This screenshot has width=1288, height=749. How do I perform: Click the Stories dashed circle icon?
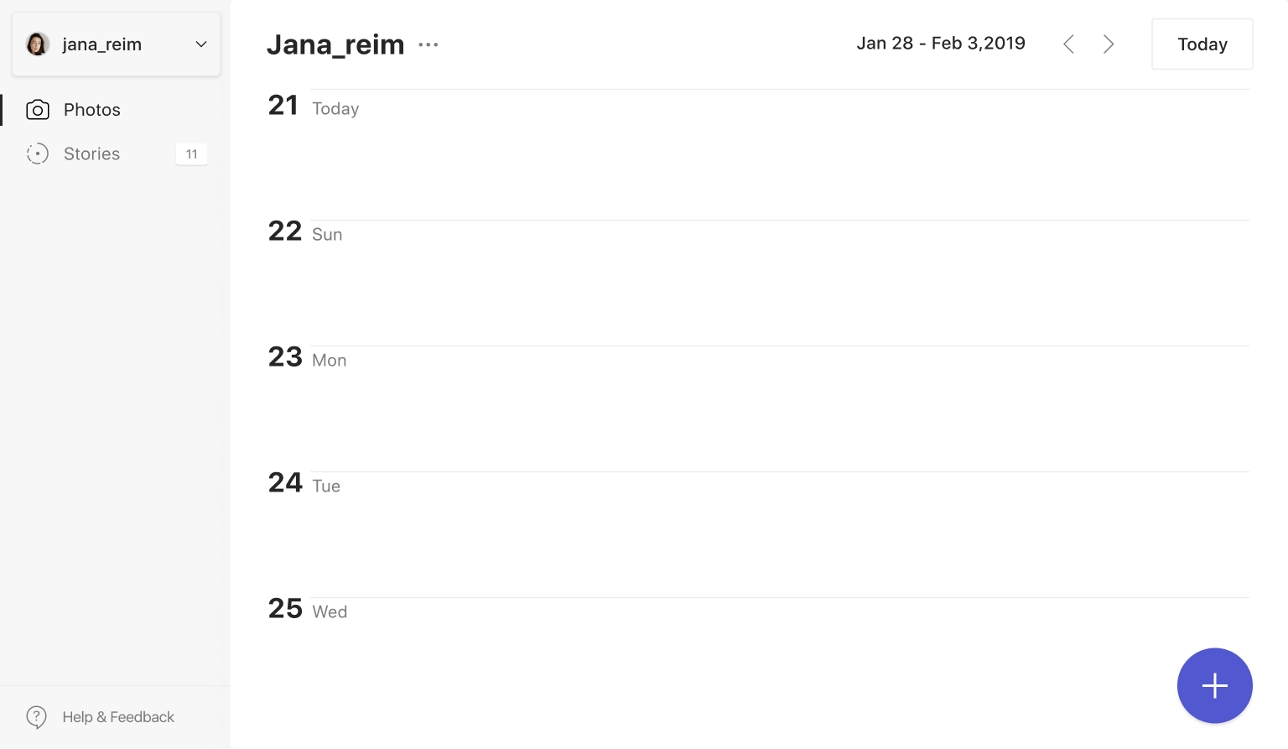tap(38, 154)
